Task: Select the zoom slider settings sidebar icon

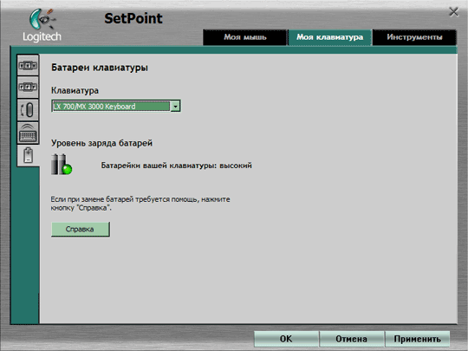Action: click(x=28, y=110)
